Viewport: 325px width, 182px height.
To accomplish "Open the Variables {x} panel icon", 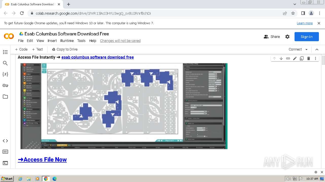I will coord(5,74).
